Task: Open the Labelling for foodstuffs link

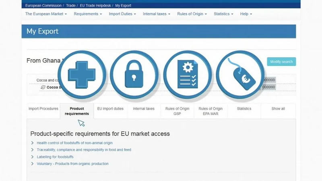Action: pos(55,157)
